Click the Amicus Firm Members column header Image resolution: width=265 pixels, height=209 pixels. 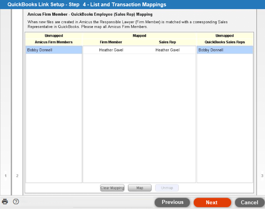coord(54,42)
